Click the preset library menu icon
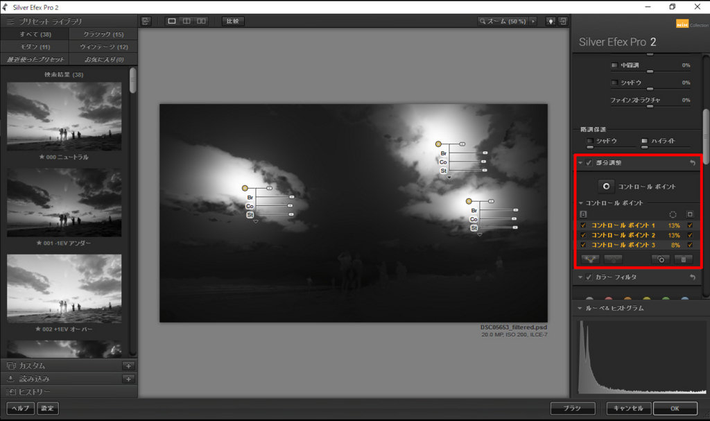 pos(10,22)
